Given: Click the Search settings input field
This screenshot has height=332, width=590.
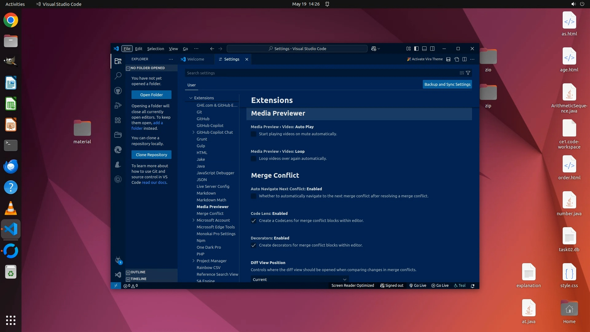Looking at the screenshot, I should (320, 73).
